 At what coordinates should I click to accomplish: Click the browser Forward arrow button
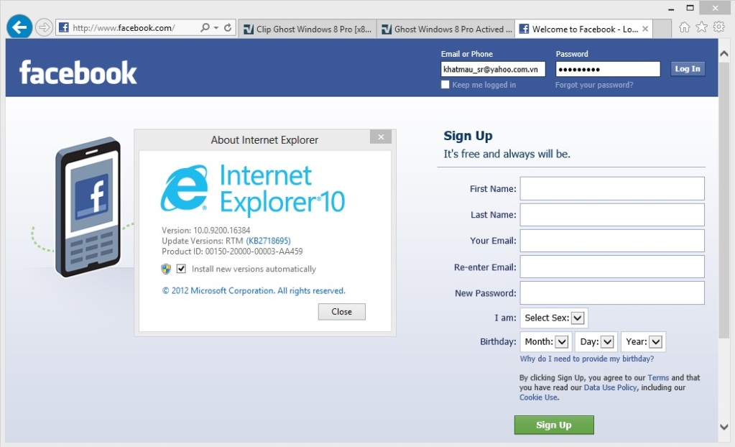pyautogui.click(x=44, y=27)
